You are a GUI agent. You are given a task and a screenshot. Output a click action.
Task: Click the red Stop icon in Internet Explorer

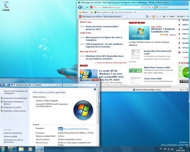tap(152, 7)
